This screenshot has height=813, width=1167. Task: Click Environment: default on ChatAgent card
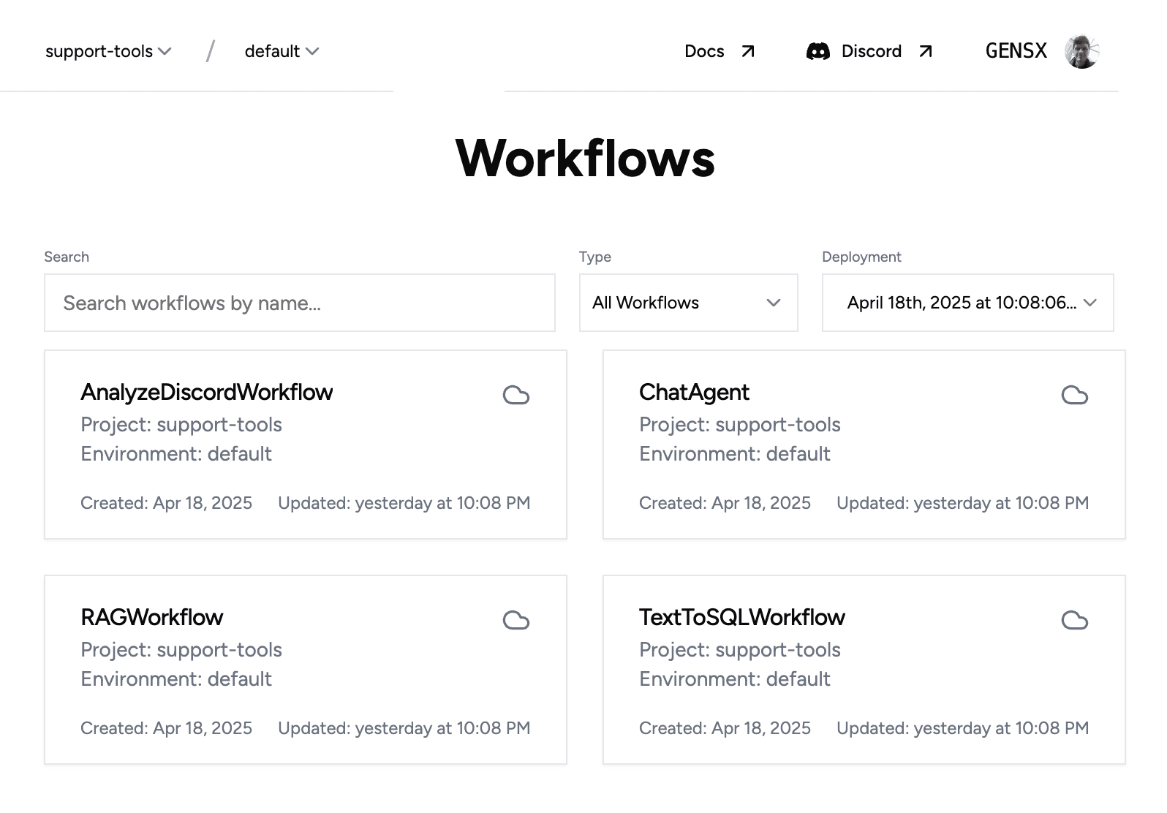pos(735,454)
